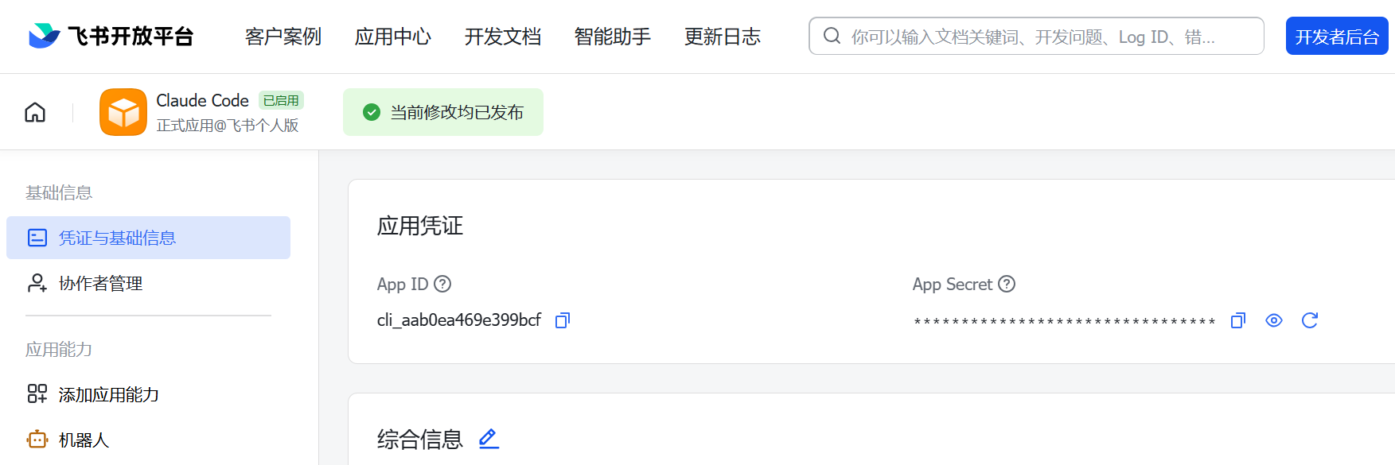The image size is (1395, 465).
Task: Select 添加应用能力 in the sidebar
Action: coord(148,394)
